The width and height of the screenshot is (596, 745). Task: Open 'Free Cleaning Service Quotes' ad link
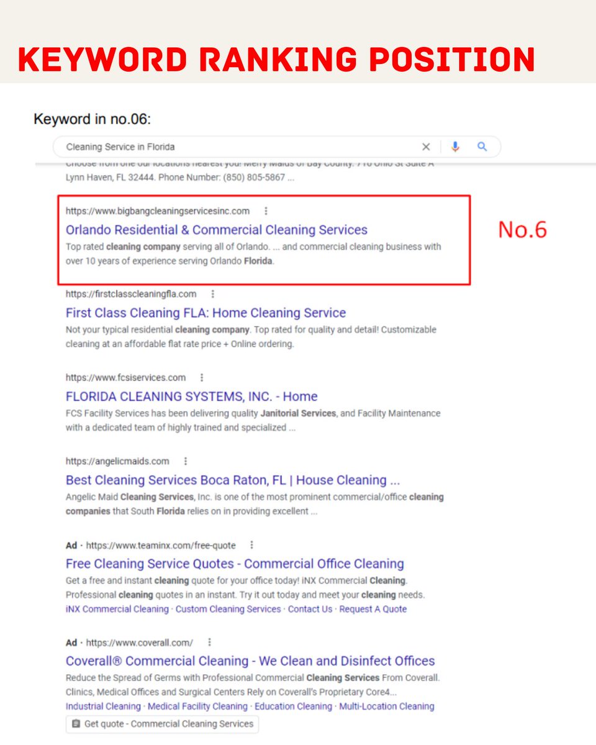pos(235,564)
